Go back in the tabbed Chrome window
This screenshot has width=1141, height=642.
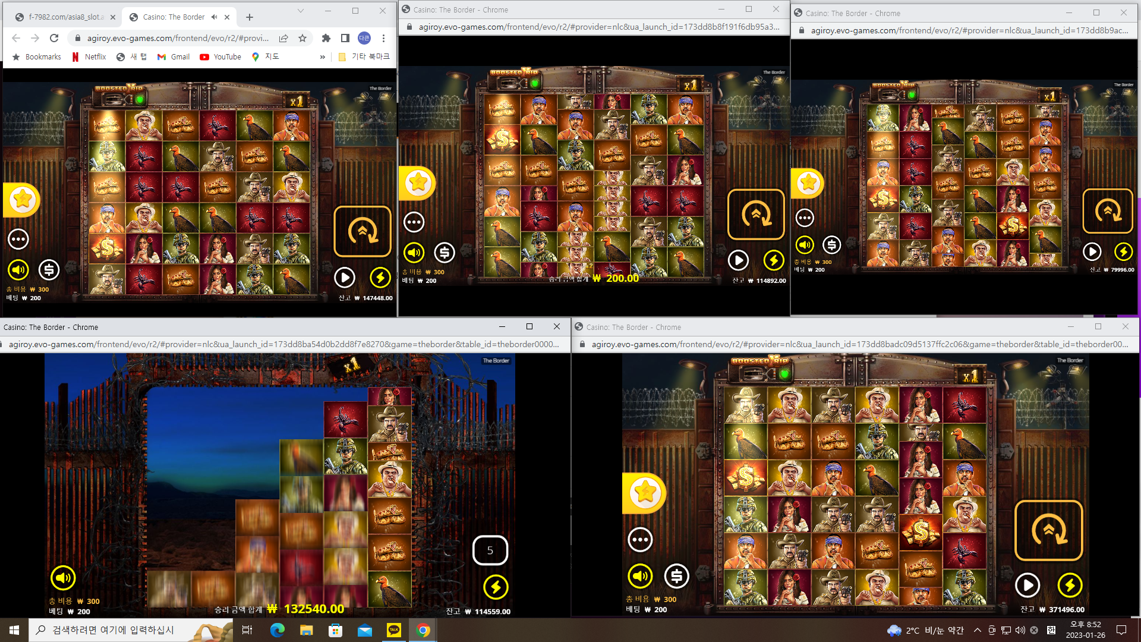[16, 38]
